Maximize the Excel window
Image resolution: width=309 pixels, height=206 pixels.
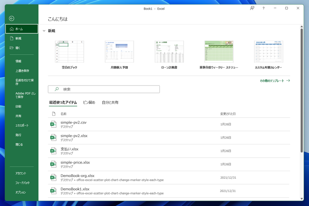pos(287,8)
